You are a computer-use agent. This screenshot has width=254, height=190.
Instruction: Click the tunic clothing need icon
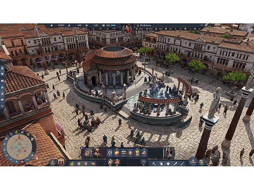pos(131,153)
